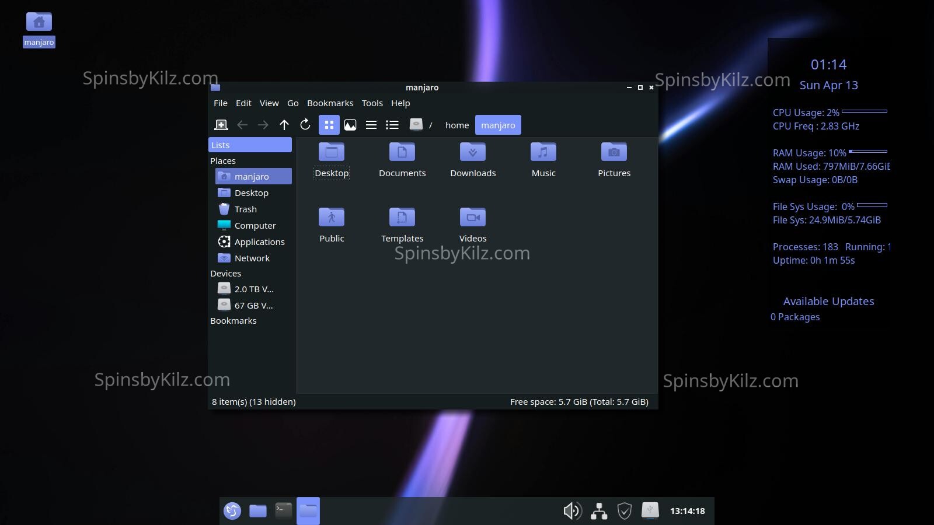Open the View menu

[x=269, y=103]
